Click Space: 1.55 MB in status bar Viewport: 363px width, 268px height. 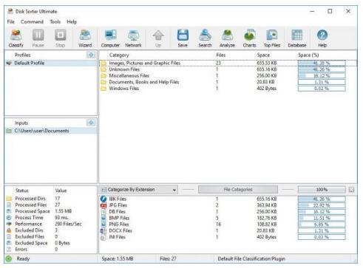[118, 258]
